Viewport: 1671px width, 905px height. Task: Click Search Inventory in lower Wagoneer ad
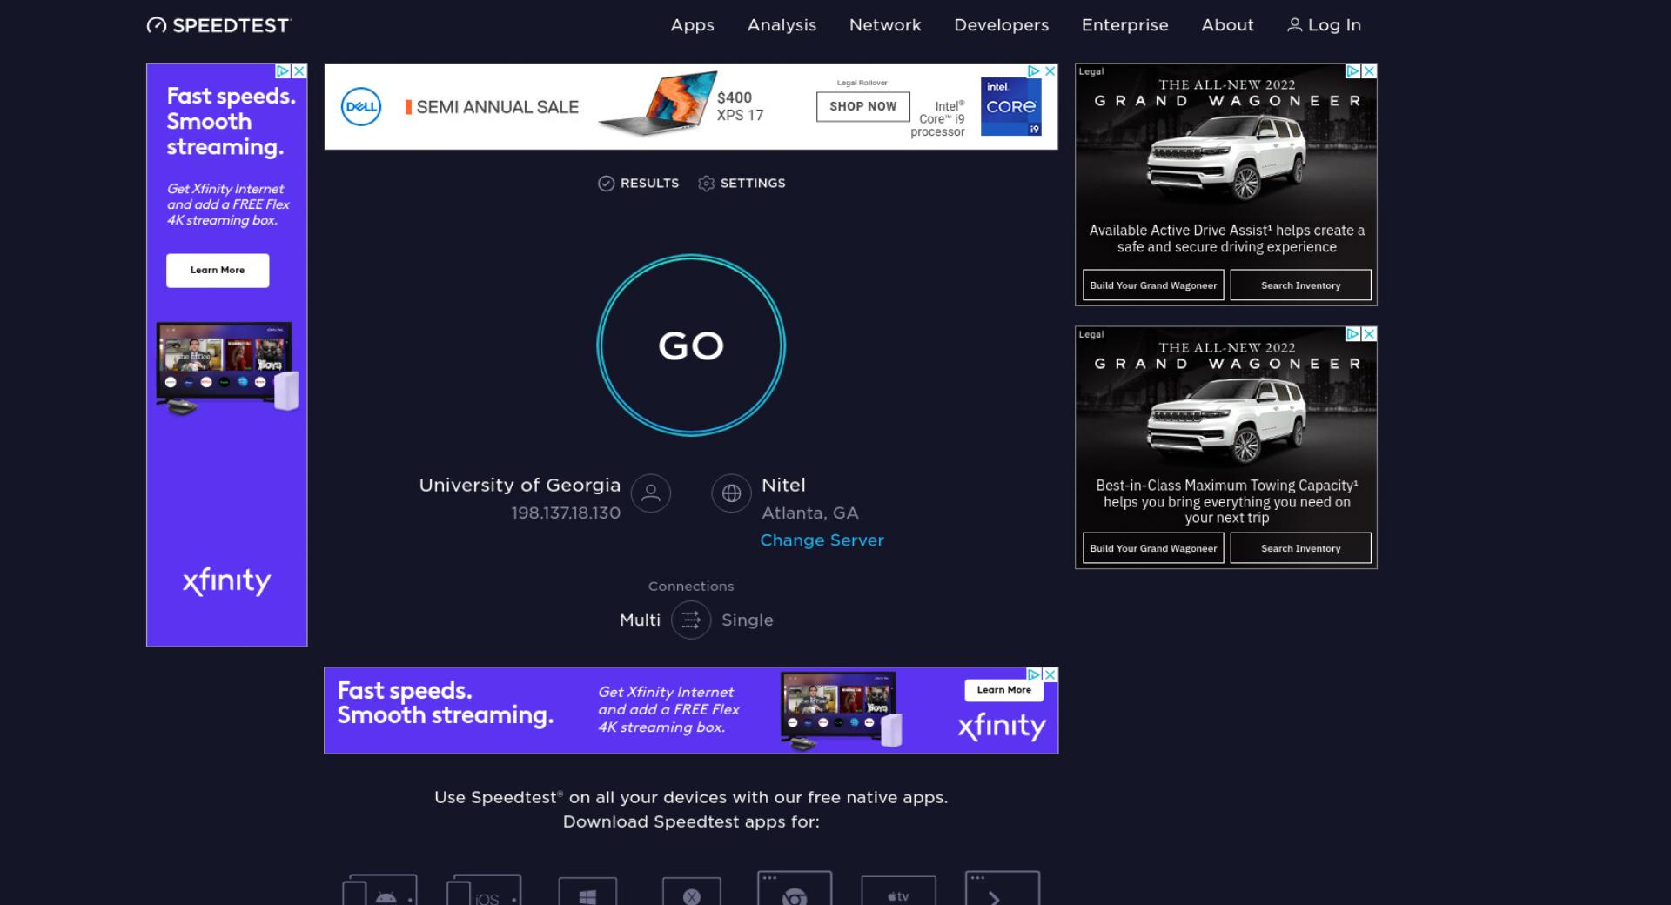[1300, 547]
